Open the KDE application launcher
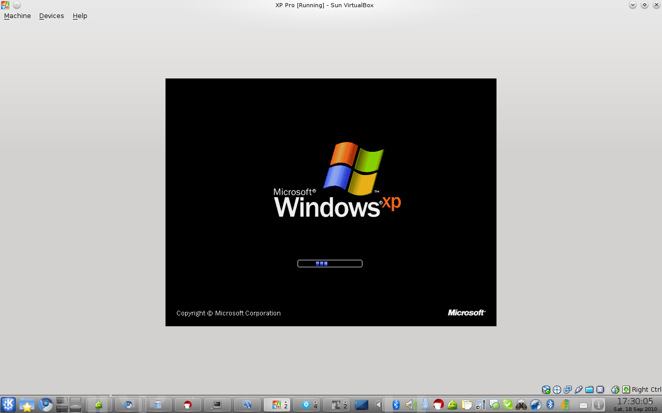The width and height of the screenshot is (662, 413). [x=8, y=405]
